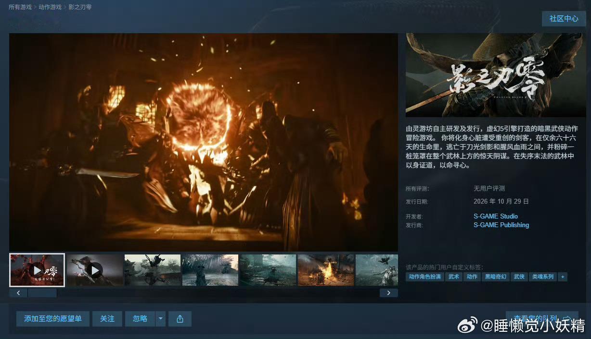Click the right arrow of thumbnail strip

pyautogui.click(x=388, y=293)
